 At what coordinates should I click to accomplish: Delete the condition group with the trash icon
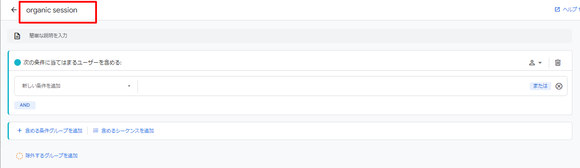(x=558, y=63)
